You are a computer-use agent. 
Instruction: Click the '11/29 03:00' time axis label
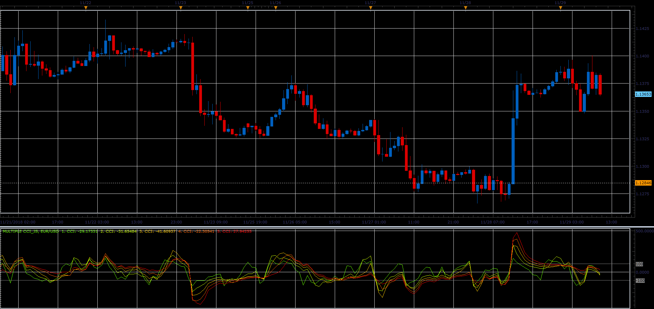[572, 222]
